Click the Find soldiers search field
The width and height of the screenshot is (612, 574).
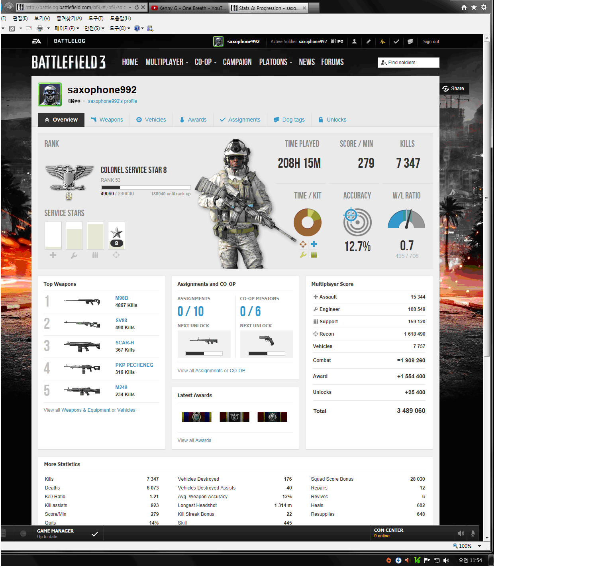tap(408, 63)
